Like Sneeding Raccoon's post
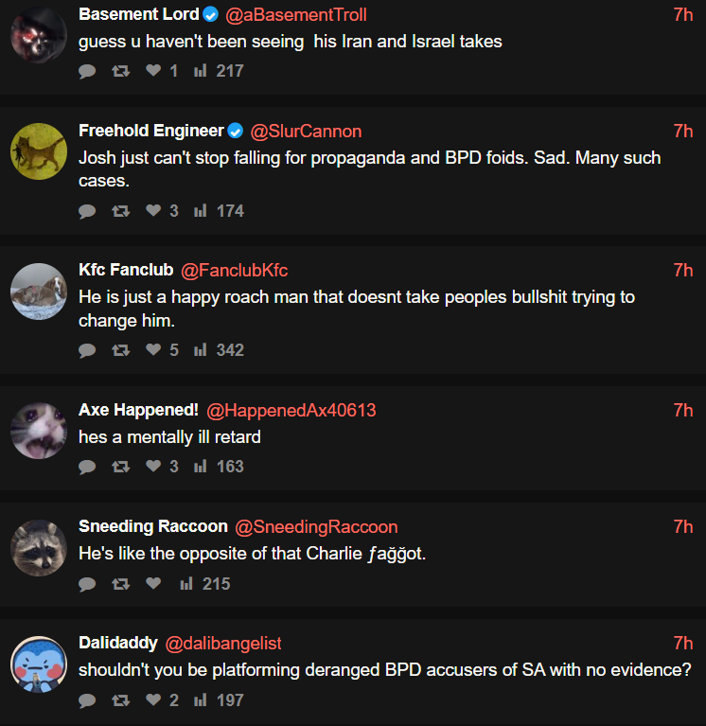This screenshot has height=726, width=706. click(x=153, y=584)
